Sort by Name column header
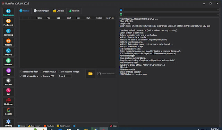 click(x=39, y=18)
